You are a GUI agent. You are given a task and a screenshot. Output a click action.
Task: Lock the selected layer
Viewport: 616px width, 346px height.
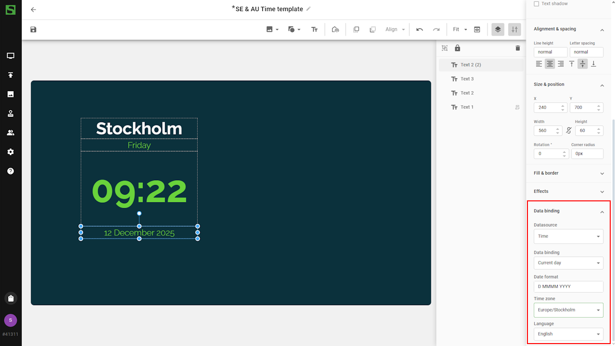coord(457,48)
